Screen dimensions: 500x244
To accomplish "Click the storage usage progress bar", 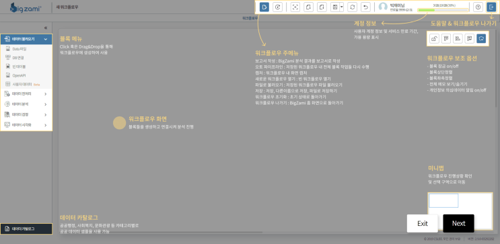I will tap(443, 10).
